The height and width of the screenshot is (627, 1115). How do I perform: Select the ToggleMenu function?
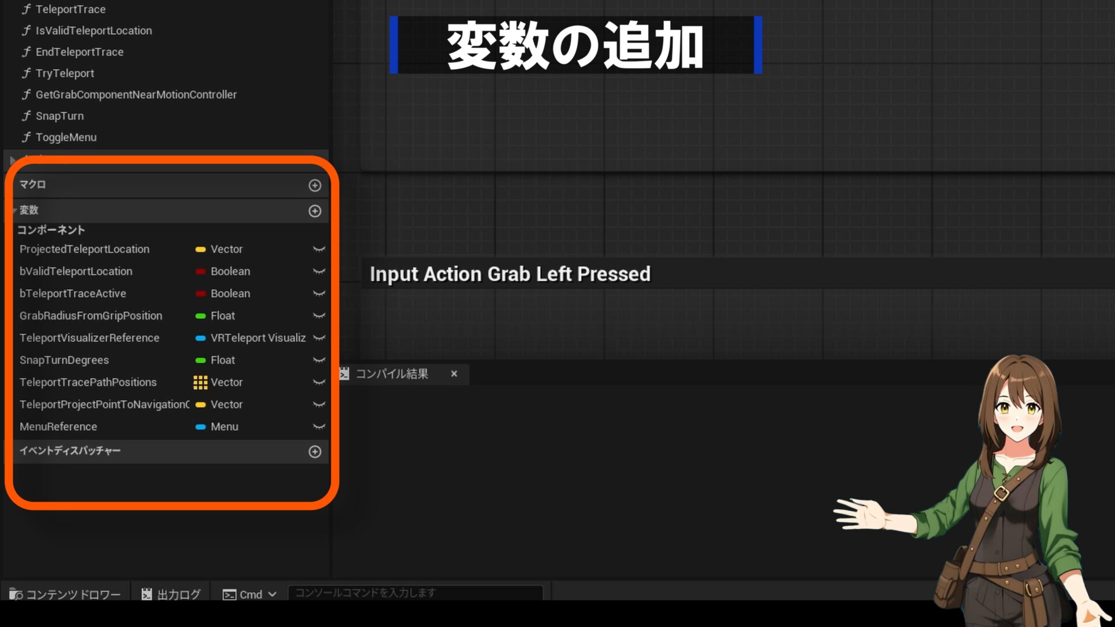click(x=66, y=138)
